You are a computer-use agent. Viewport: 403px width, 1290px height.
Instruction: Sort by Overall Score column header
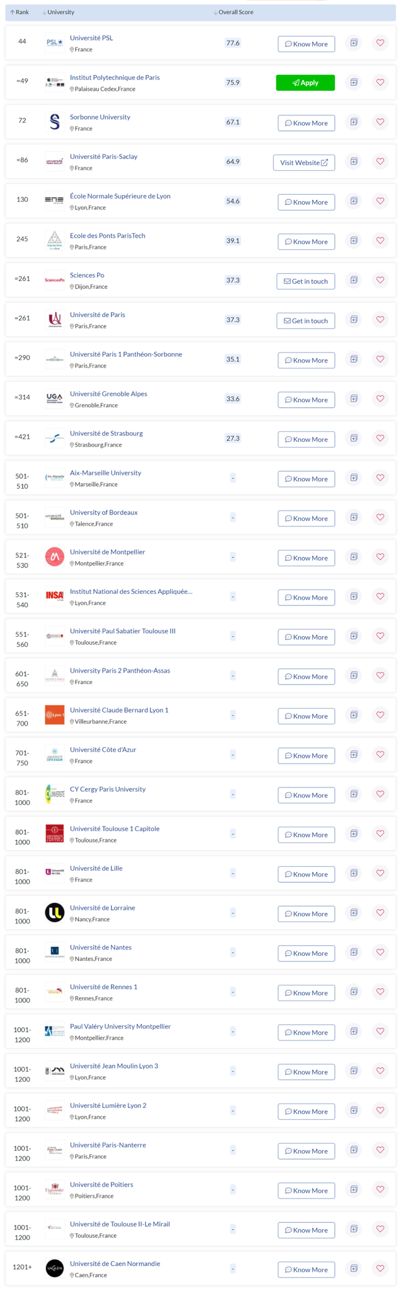click(234, 12)
